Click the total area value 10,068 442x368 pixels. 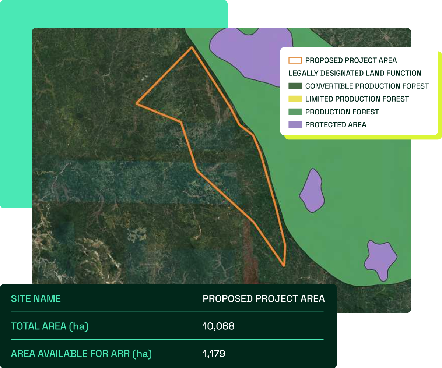[218, 326]
